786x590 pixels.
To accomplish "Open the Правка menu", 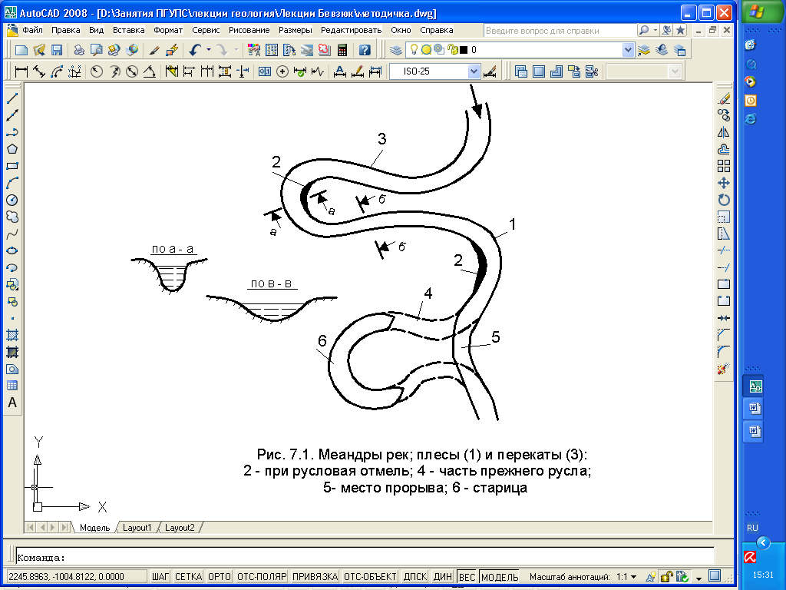I will click(x=66, y=30).
